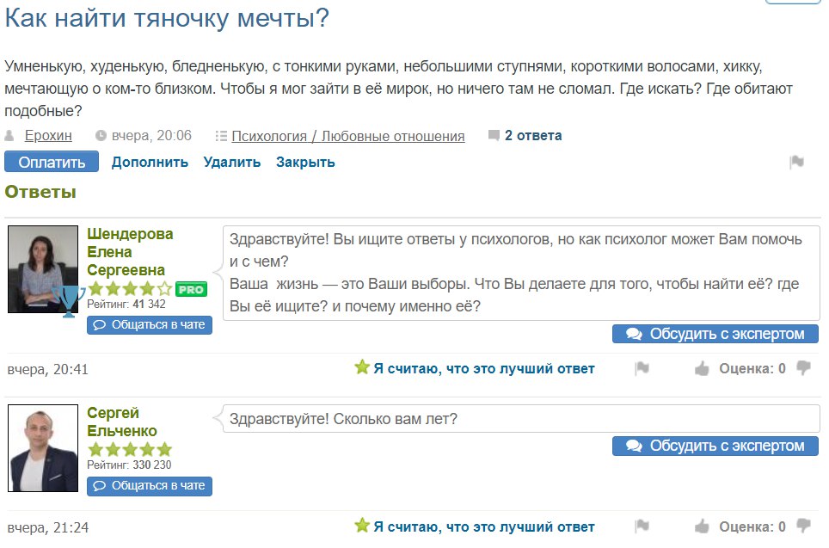Mark Сергей Ельченко's answer as best answer
The image size is (829, 548).
coord(474,526)
